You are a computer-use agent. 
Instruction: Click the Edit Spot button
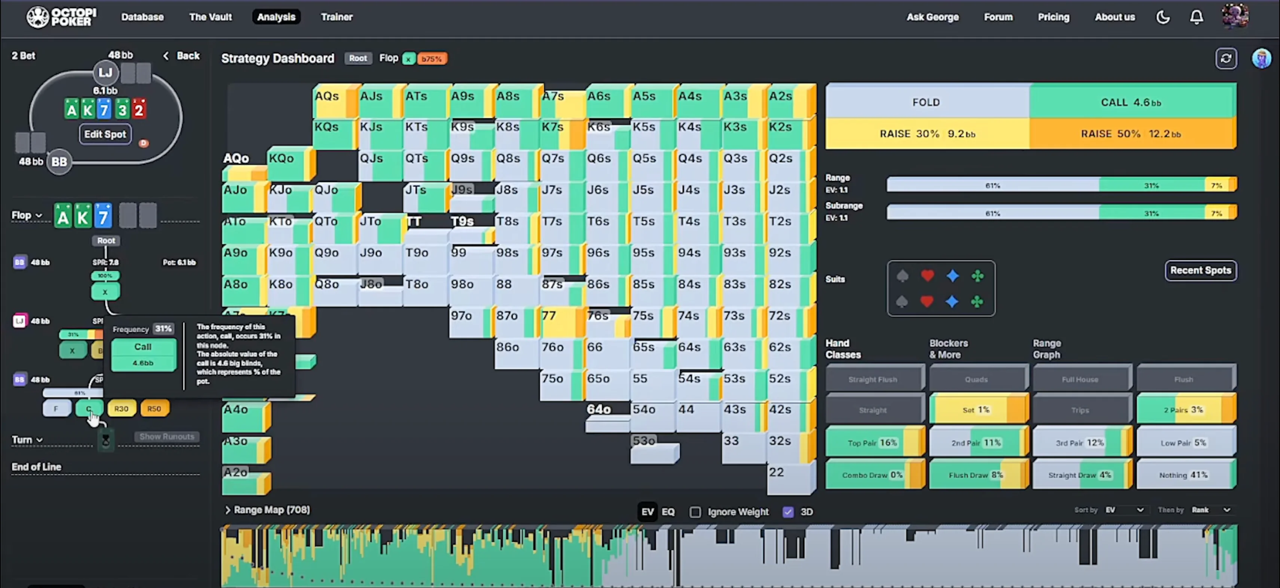(105, 134)
